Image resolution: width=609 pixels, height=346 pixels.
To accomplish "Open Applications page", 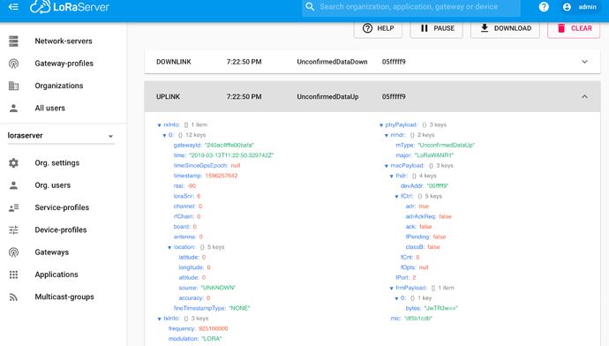I will [56, 275].
